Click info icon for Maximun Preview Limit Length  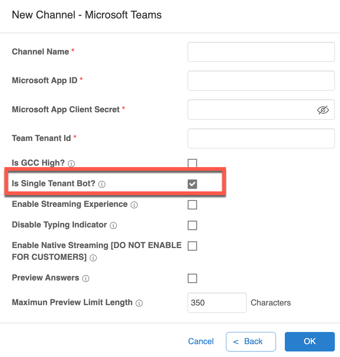(139, 303)
